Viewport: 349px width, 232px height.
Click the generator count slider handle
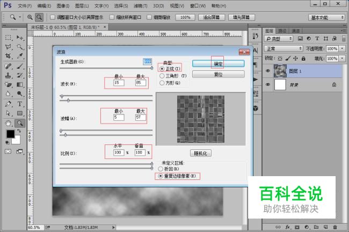[x=152, y=68]
